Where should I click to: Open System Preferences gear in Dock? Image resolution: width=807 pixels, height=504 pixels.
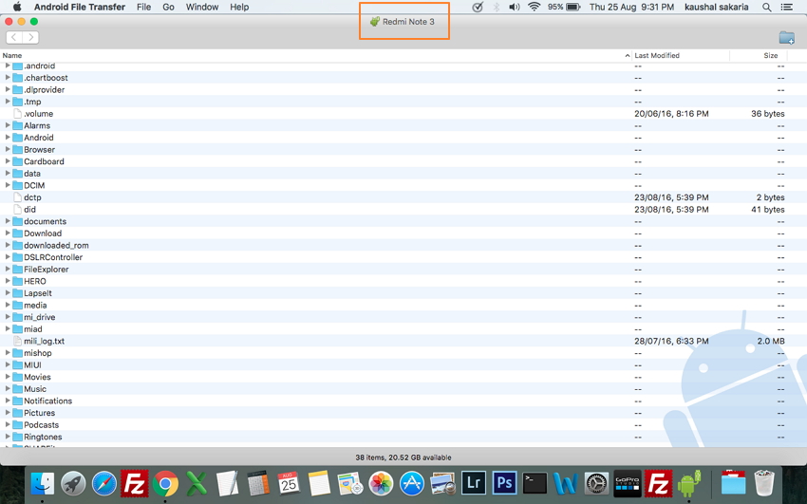point(596,483)
